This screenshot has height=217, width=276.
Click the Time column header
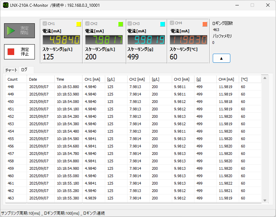60,79
